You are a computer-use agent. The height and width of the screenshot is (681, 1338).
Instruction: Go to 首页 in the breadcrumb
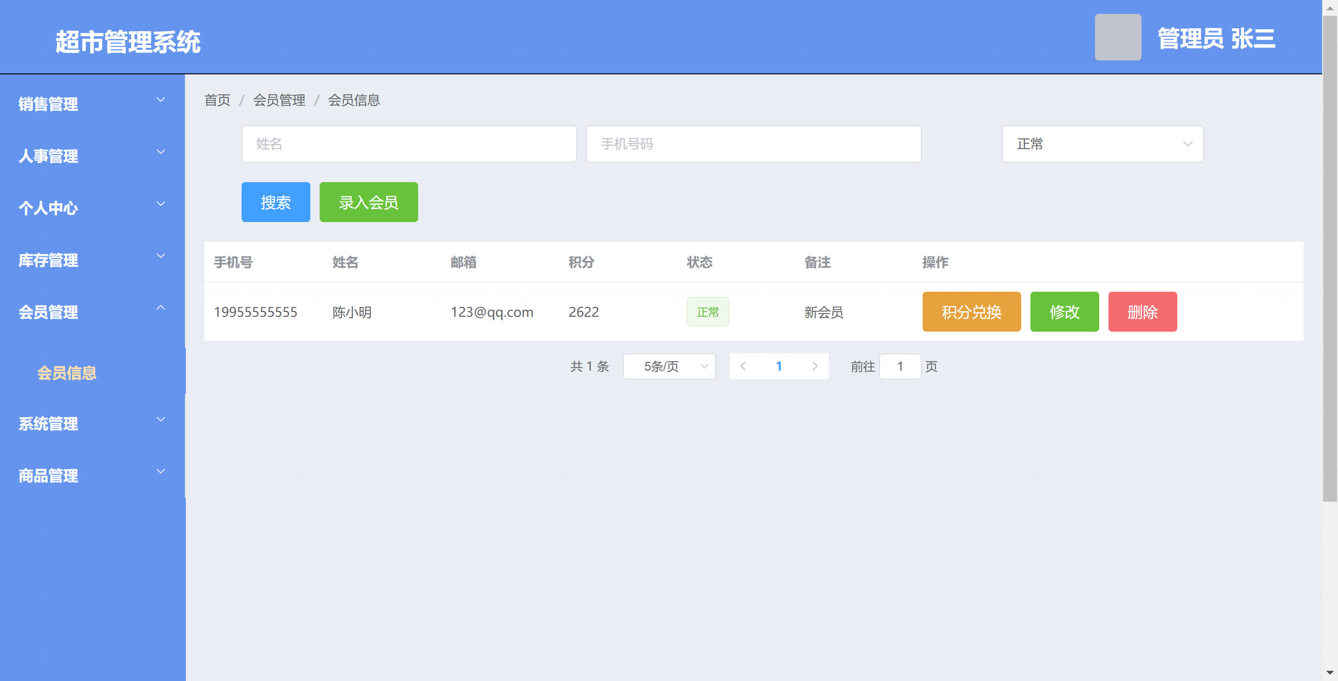coord(217,100)
